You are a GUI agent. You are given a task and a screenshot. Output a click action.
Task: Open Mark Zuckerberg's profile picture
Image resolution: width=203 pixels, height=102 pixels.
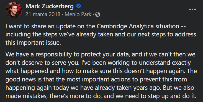click(x=14, y=10)
